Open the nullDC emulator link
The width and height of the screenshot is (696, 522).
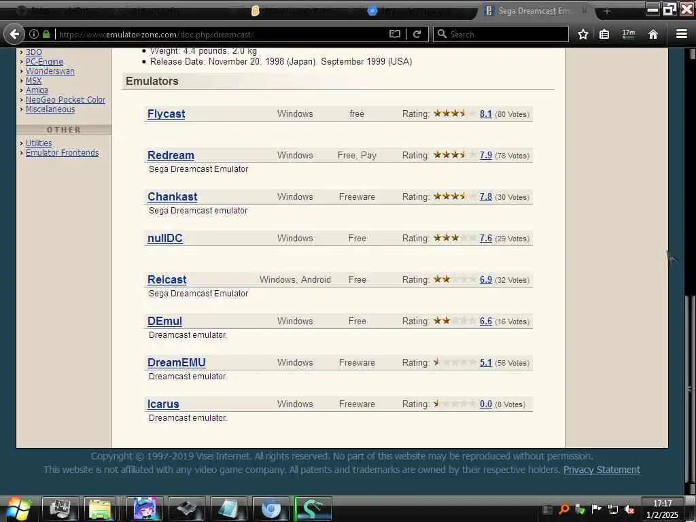pyautogui.click(x=164, y=239)
